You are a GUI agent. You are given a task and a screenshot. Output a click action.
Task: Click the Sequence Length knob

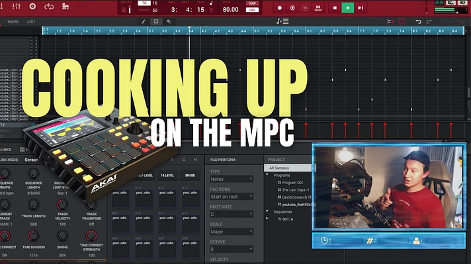click(33, 174)
